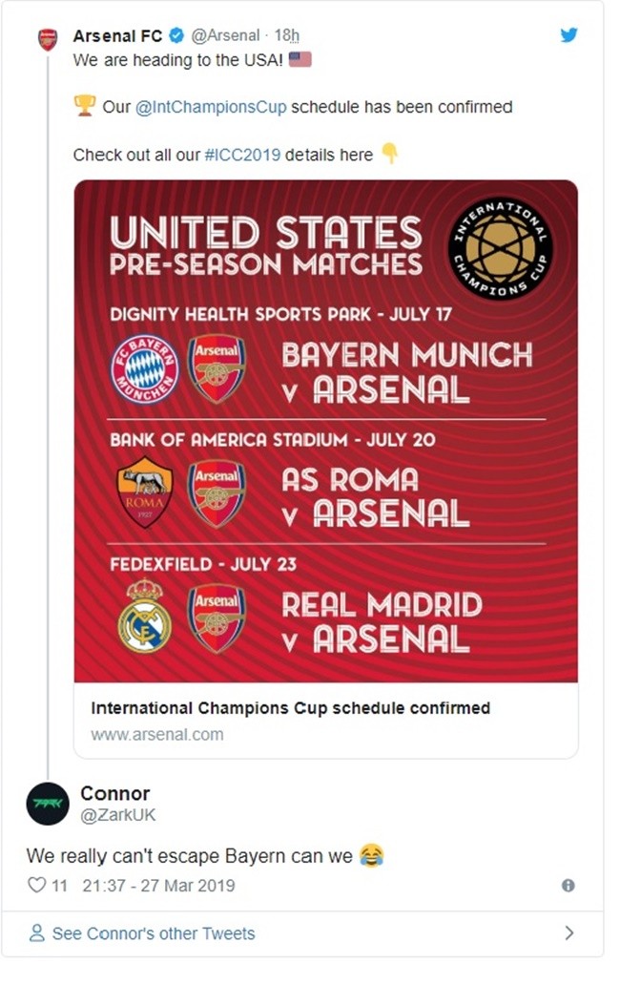Click the person icon beside See Connor's other Tweets
Screen dimensions: 620x984
(x=36, y=933)
